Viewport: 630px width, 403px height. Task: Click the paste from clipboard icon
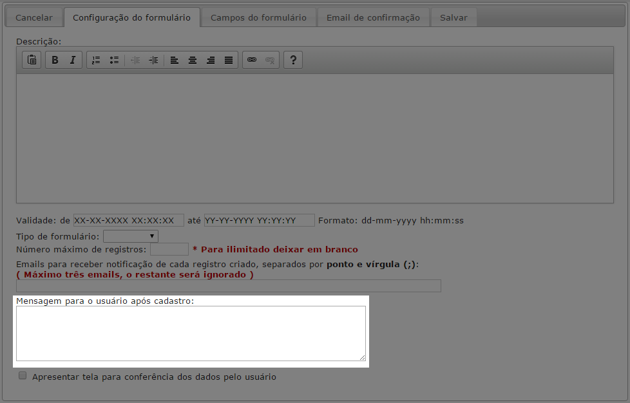coord(32,60)
